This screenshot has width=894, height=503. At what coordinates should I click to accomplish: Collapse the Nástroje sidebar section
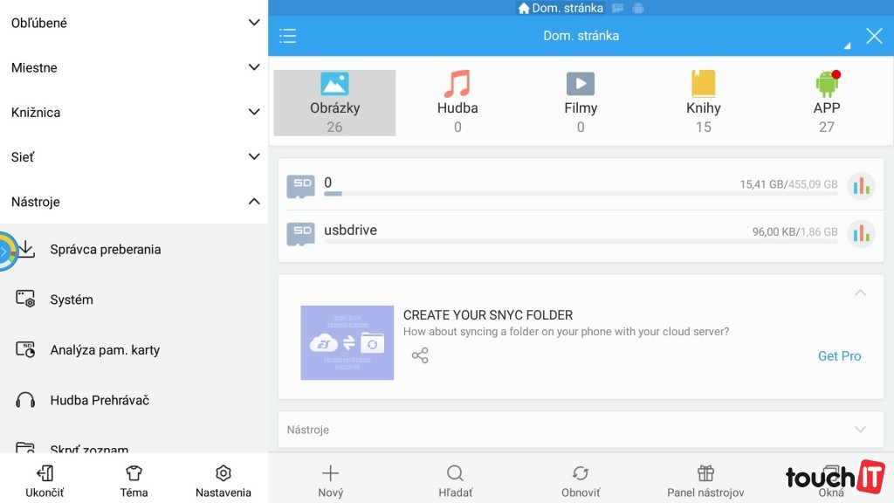pyautogui.click(x=253, y=202)
